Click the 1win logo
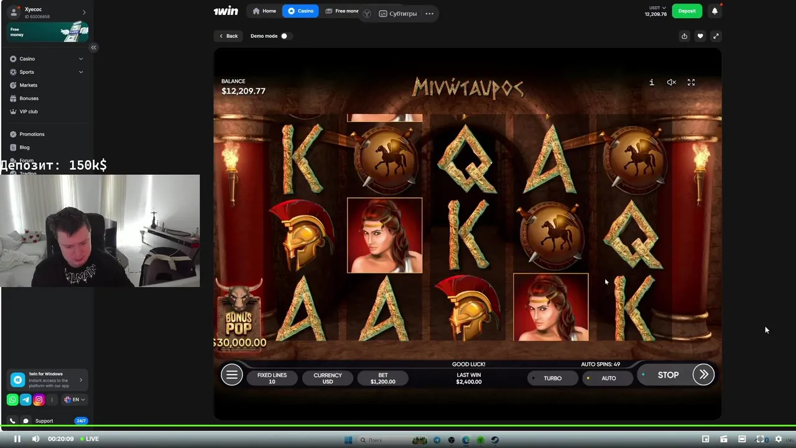The height and width of the screenshot is (448, 796). point(226,11)
